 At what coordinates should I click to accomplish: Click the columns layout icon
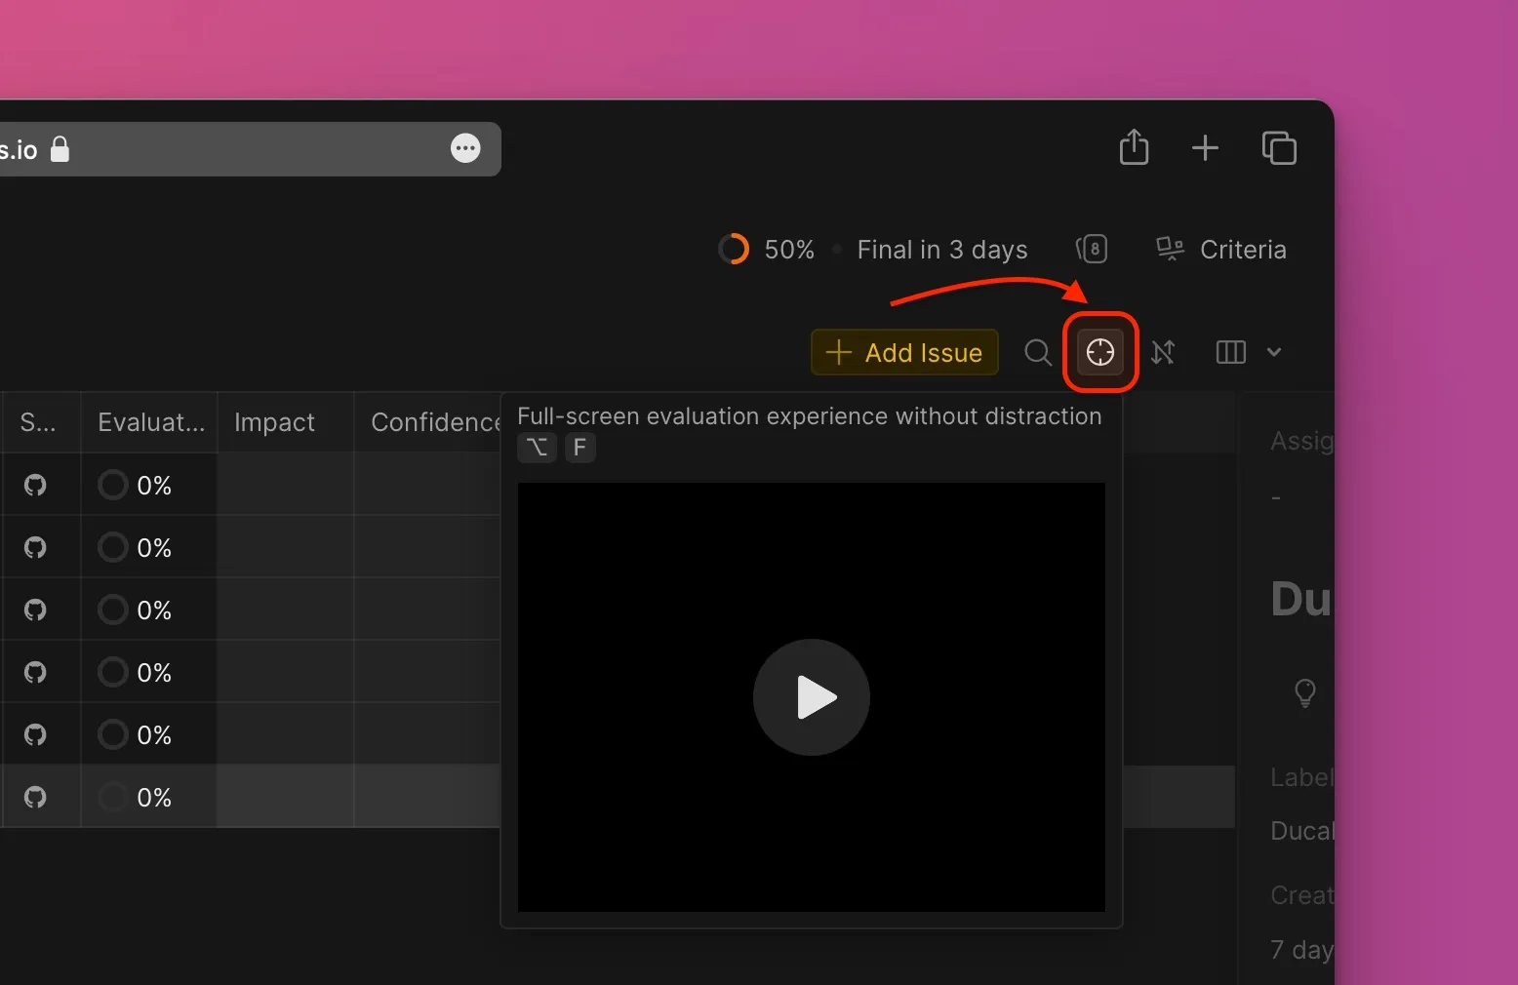pyautogui.click(x=1230, y=352)
